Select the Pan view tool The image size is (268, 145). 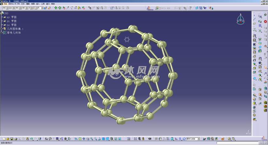pos(84,139)
